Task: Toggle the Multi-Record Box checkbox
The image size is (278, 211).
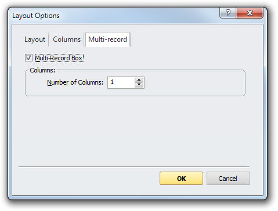Action: click(x=28, y=58)
